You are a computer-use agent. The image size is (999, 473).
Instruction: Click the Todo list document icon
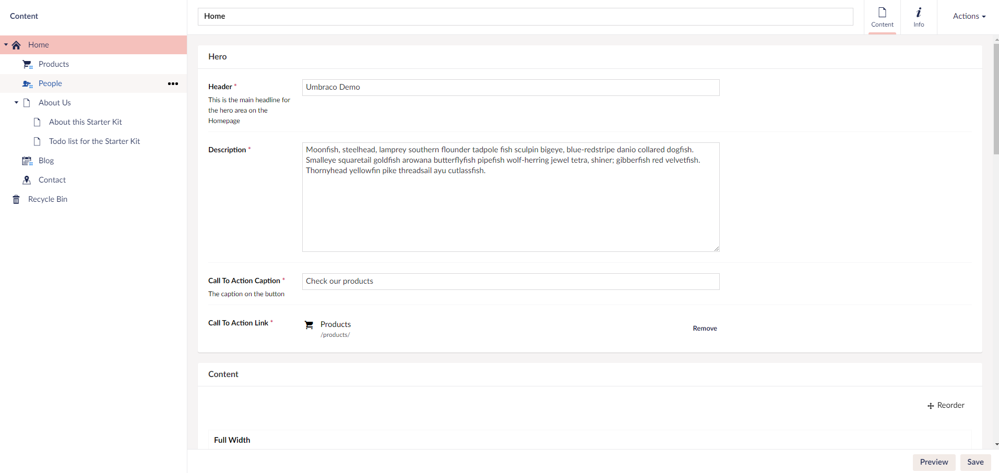[x=37, y=141]
